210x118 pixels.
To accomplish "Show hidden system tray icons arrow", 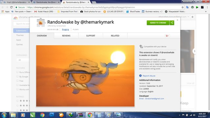I will [179, 115].
